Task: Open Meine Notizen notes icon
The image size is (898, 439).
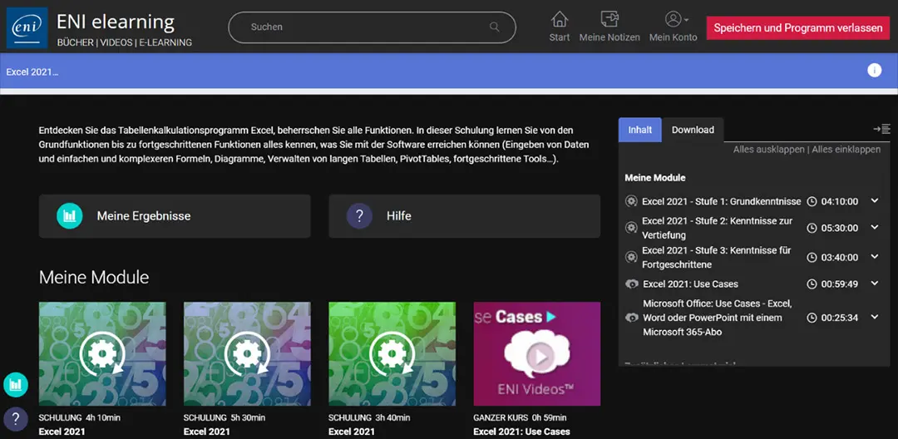Action: tap(609, 20)
